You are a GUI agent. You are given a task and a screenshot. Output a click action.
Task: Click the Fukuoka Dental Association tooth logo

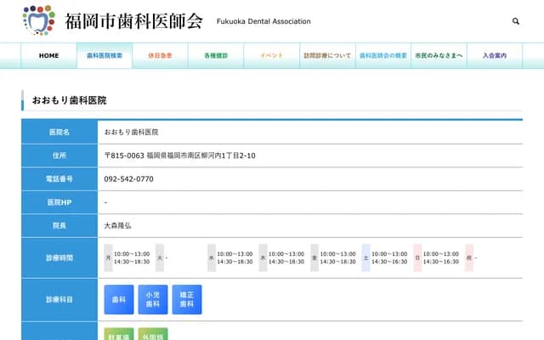point(38,20)
